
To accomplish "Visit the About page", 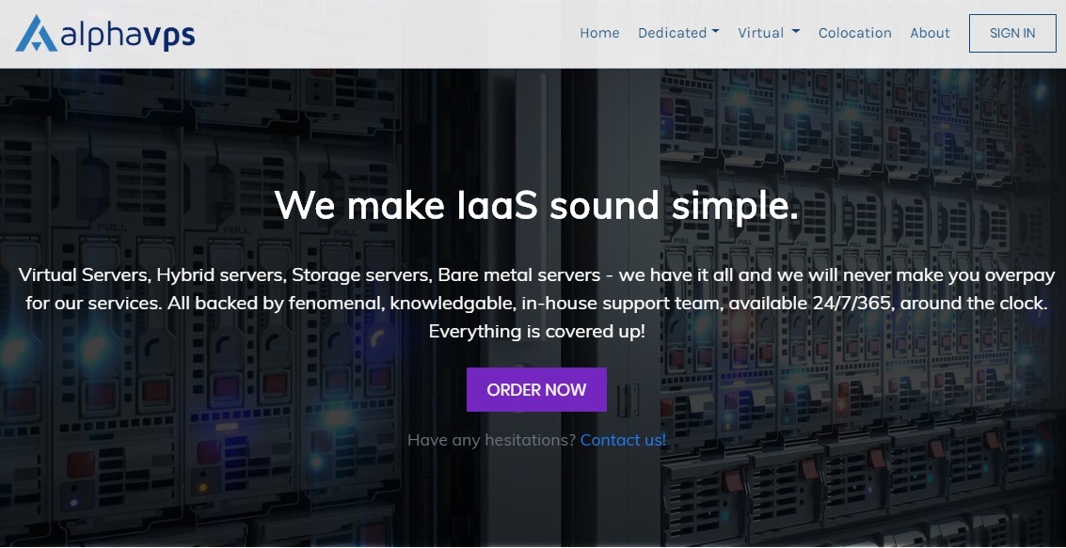I will coord(930,33).
